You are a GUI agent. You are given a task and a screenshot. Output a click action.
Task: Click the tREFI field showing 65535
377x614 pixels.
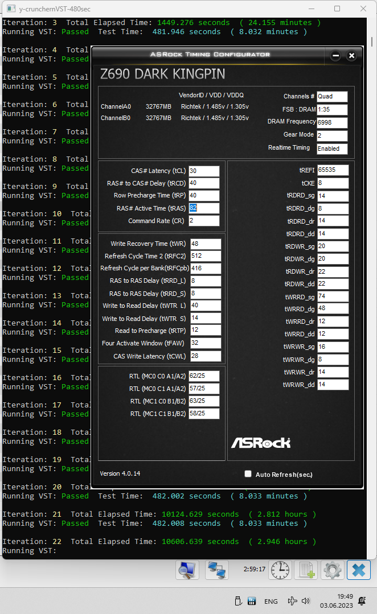333,170
